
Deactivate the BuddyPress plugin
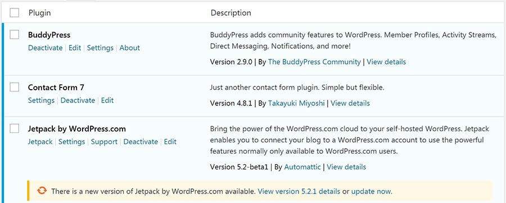[45, 48]
